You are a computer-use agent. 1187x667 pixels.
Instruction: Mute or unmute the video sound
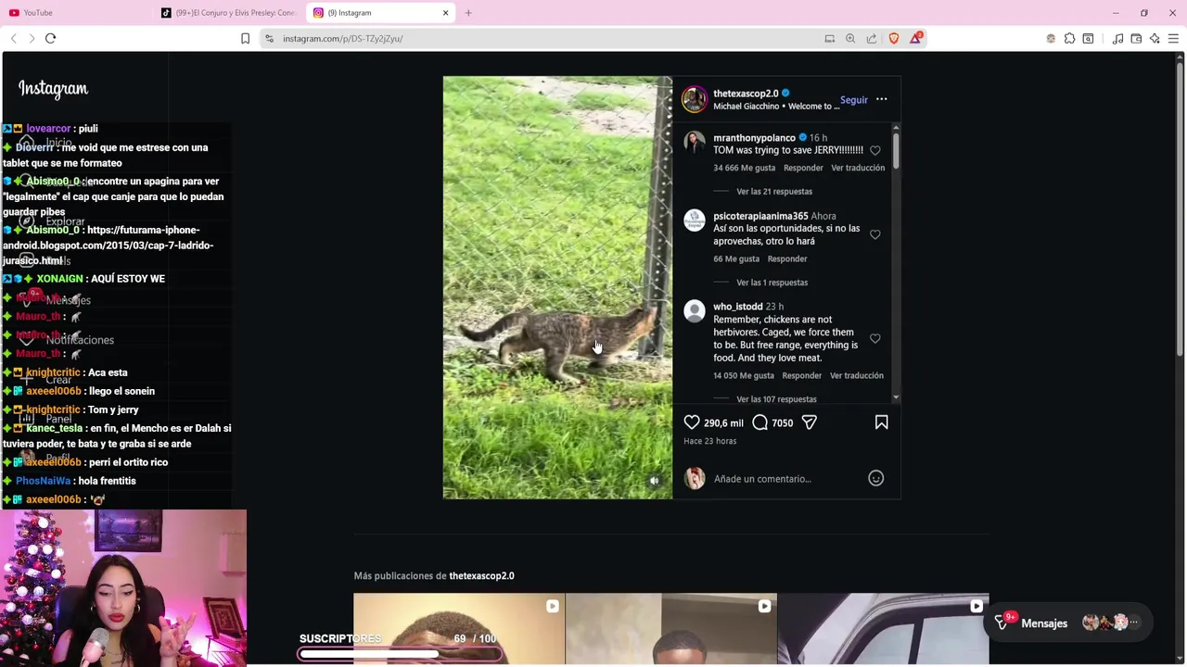point(654,481)
